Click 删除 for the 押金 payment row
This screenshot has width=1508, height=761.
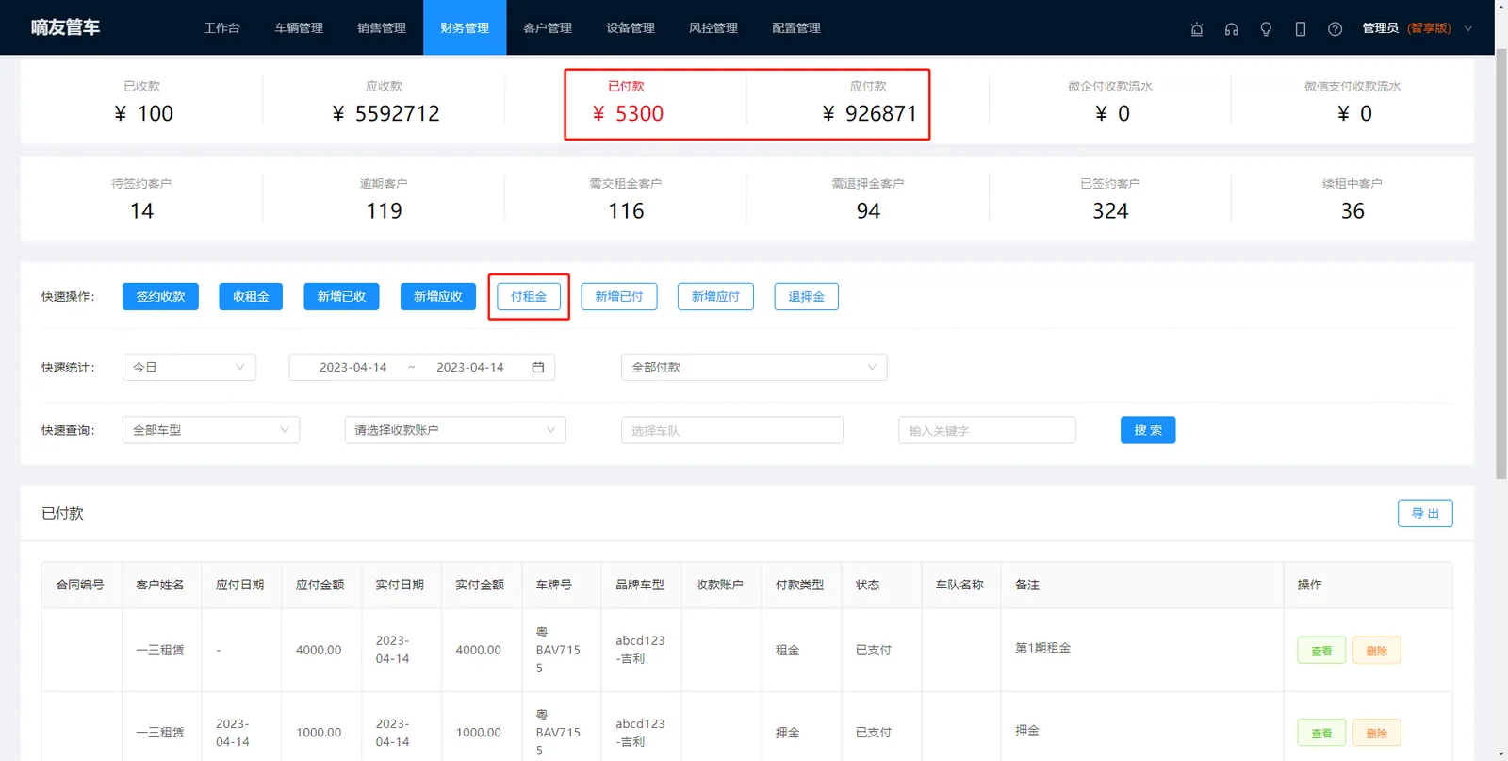click(1377, 733)
